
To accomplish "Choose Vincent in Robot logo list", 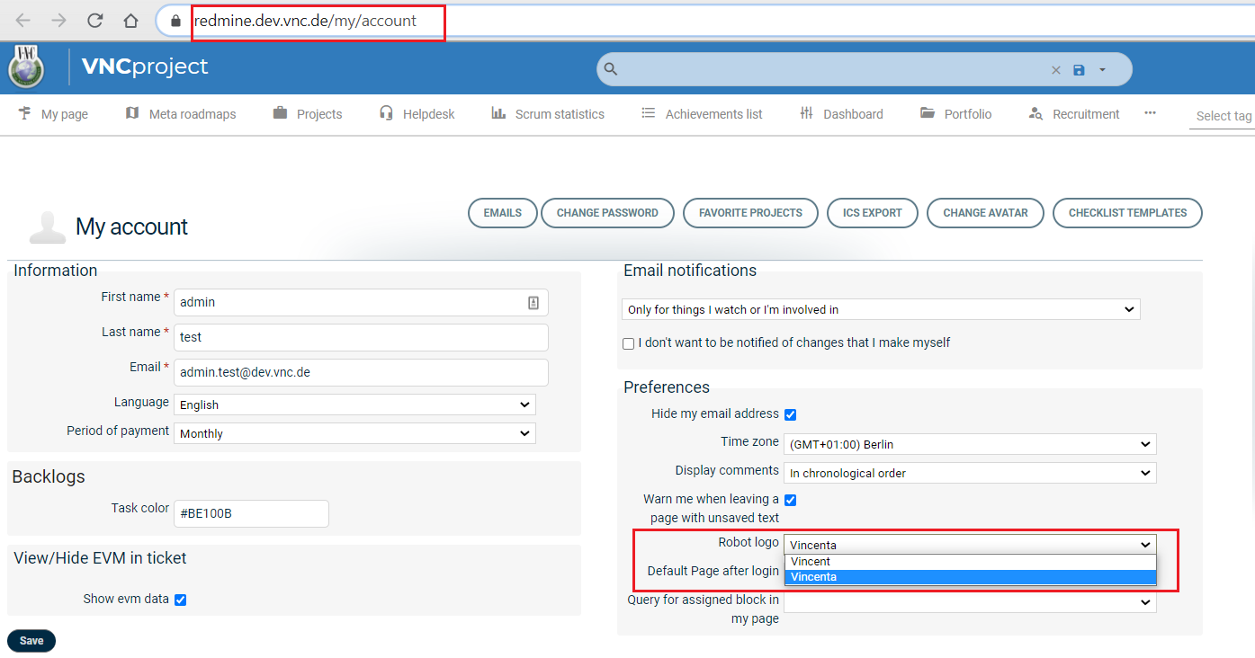I will 970,562.
